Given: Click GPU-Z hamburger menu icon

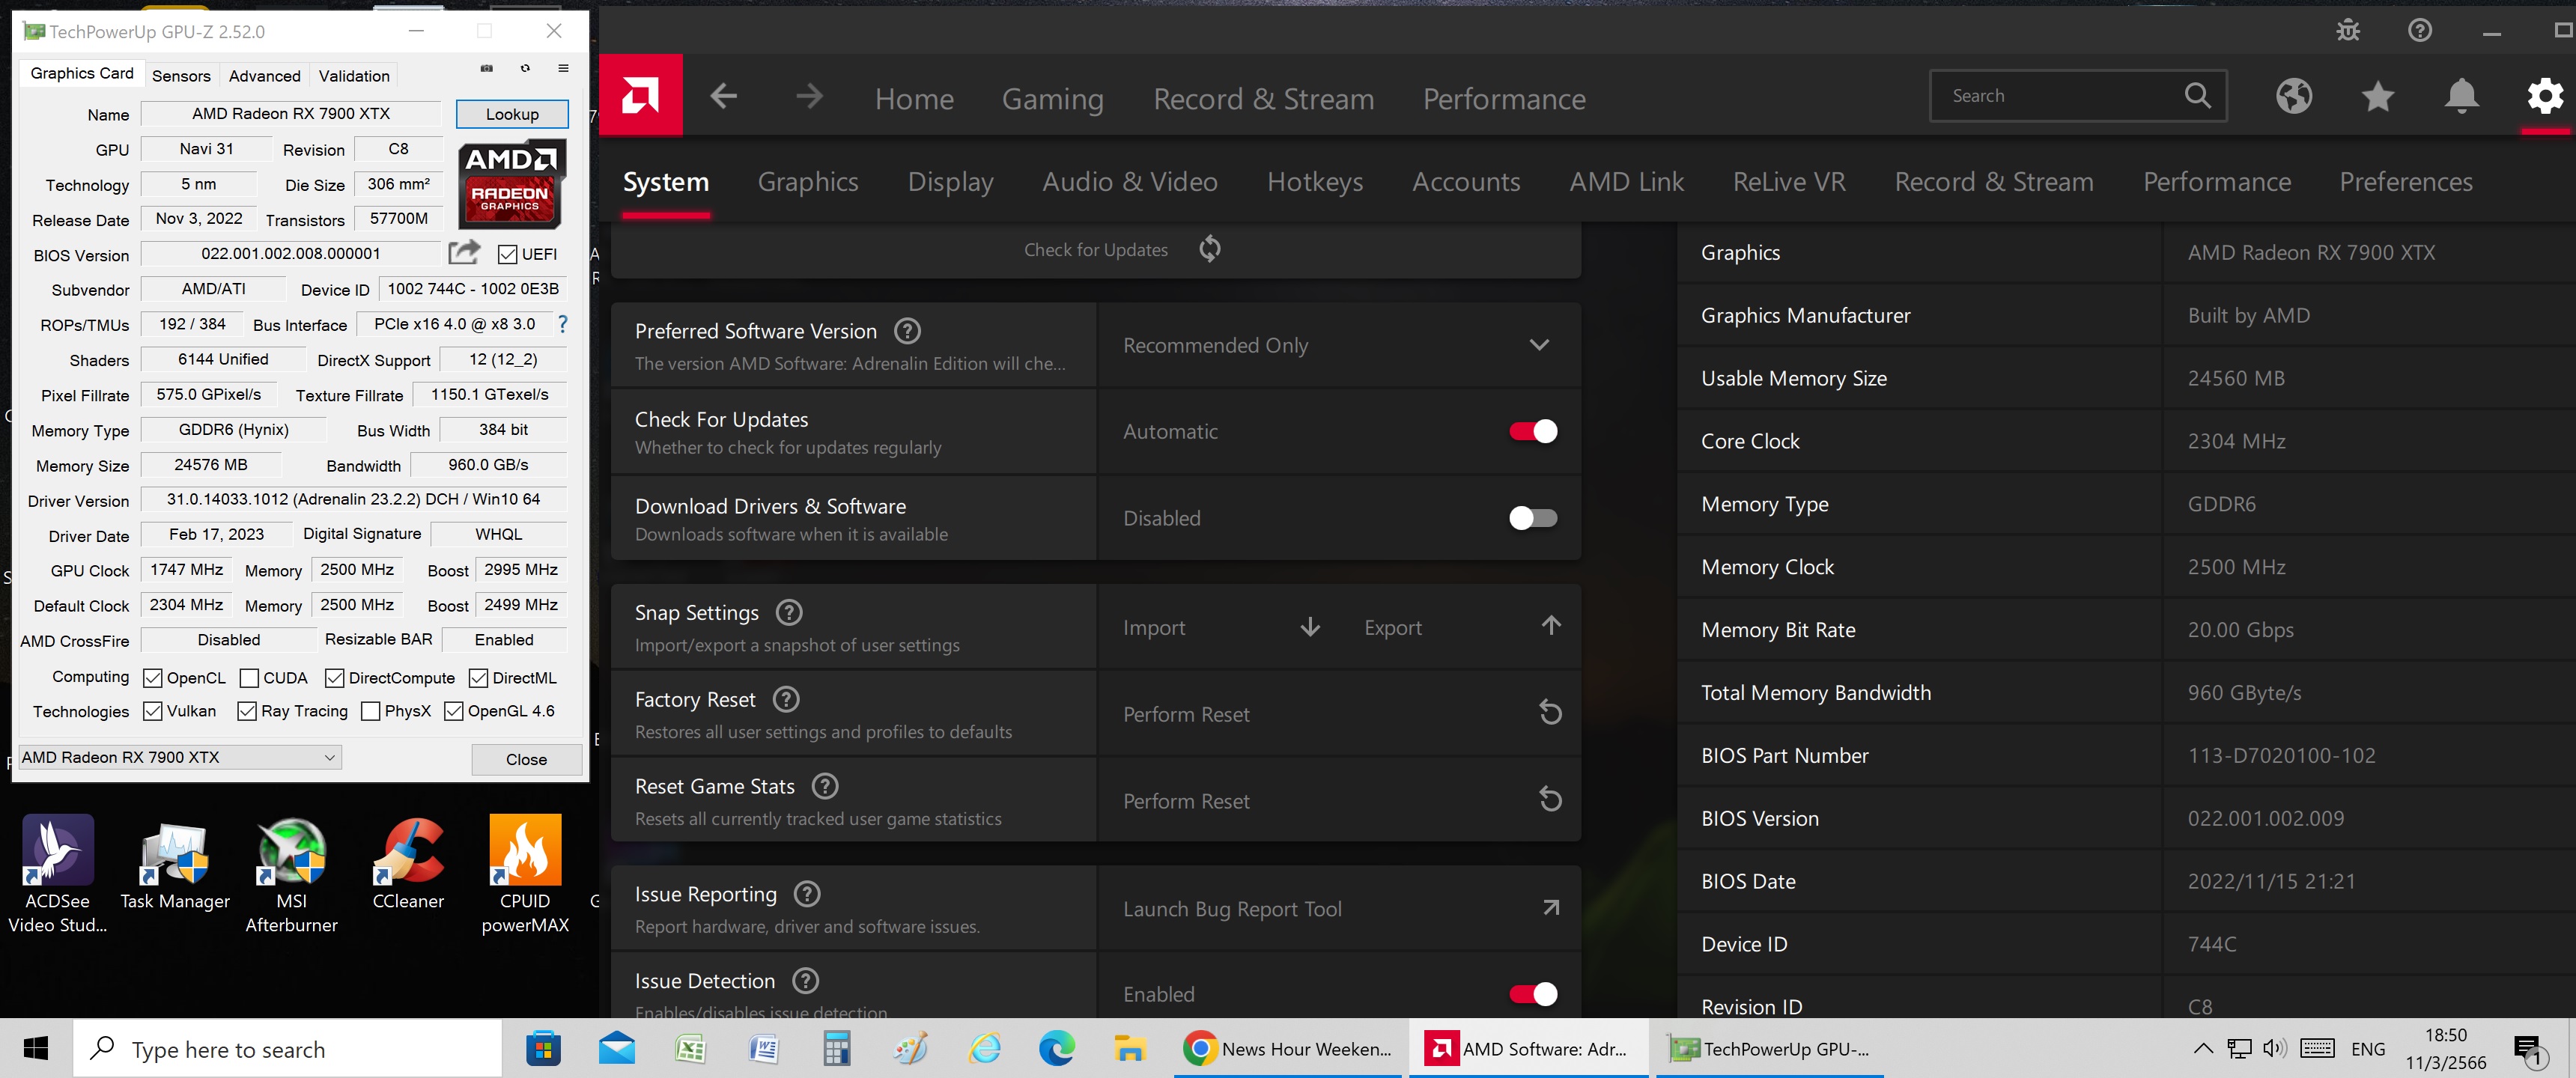Looking at the screenshot, I should click(x=563, y=68).
